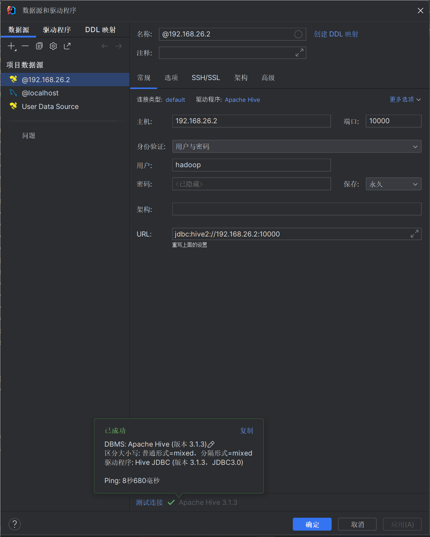The width and height of the screenshot is (430, 537).
Task: Click the 项目数据源 section header
Action: click(25, 65)
